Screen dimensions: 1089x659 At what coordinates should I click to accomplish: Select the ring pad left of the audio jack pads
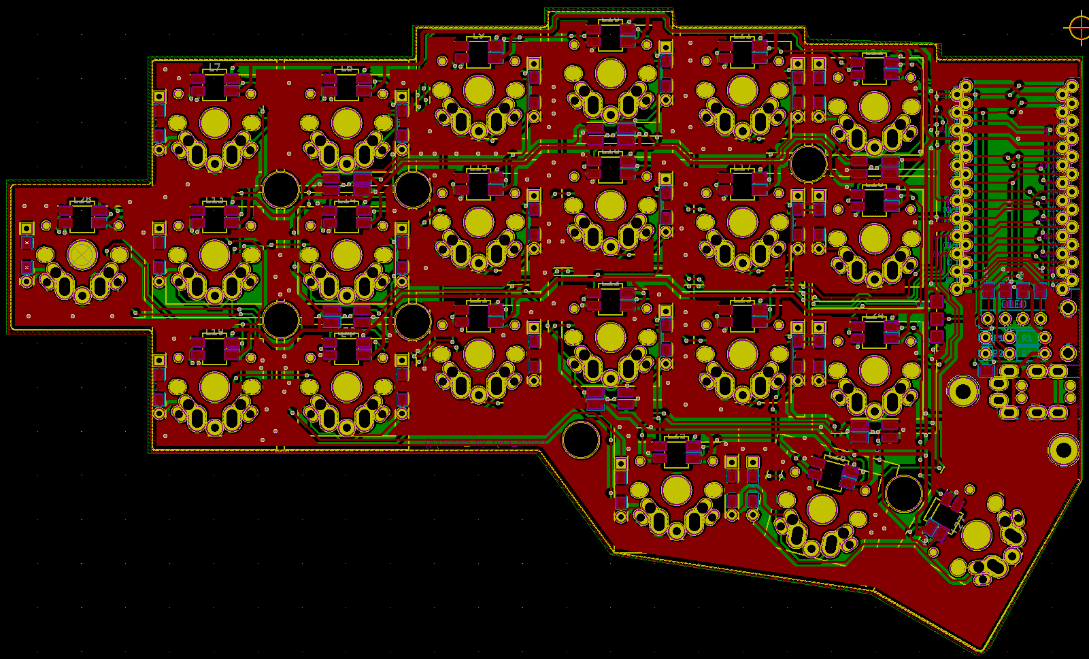pos(963,391)
